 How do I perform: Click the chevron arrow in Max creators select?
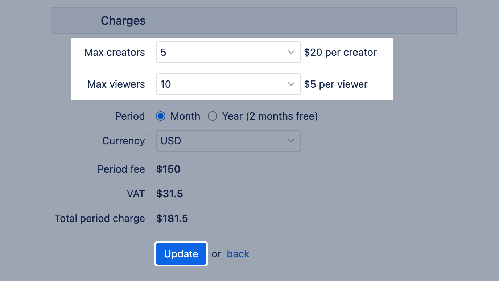pyautogui.click(x=291, y=52)
